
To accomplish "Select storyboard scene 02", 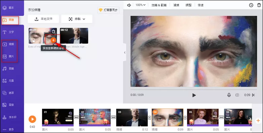I will (x=95, y=118).
